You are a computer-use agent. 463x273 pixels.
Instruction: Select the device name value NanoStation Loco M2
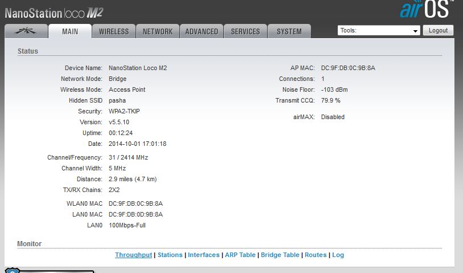138,68
